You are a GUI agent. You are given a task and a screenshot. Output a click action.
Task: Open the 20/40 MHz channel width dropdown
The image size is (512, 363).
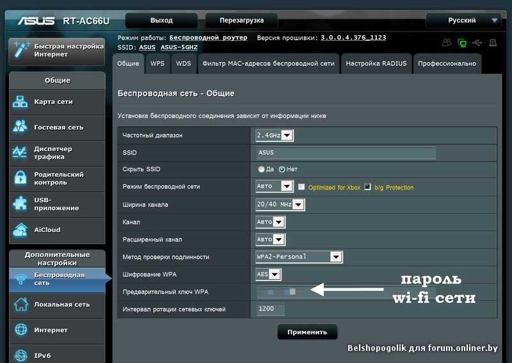[280, 204]
